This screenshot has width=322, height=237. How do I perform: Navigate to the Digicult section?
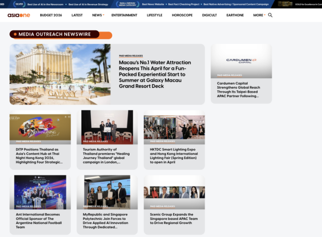(209, 15)
